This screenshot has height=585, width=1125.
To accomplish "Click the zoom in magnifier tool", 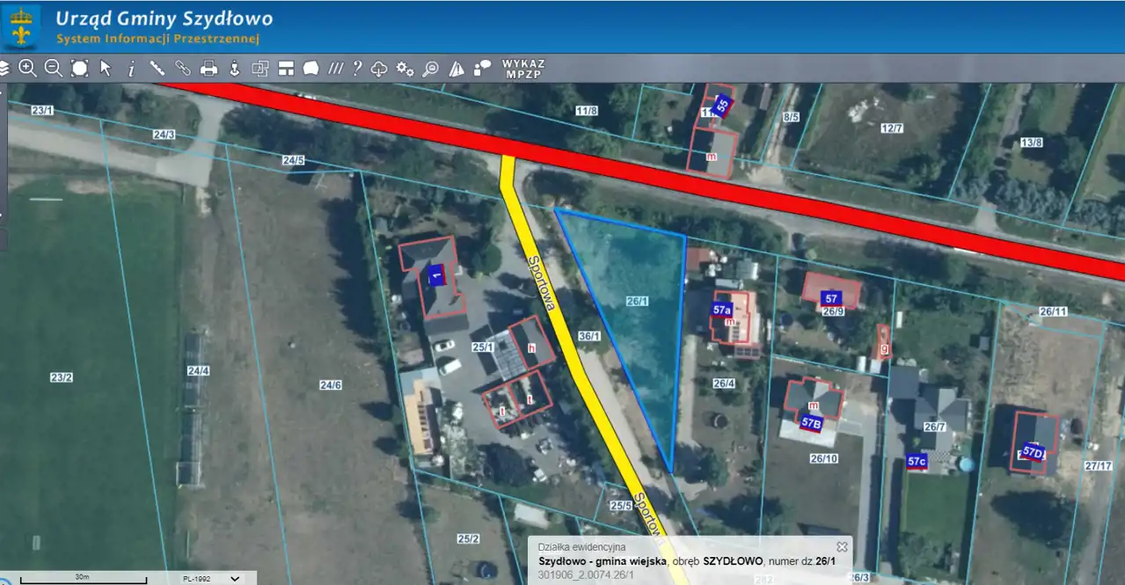I will (28, 69).
